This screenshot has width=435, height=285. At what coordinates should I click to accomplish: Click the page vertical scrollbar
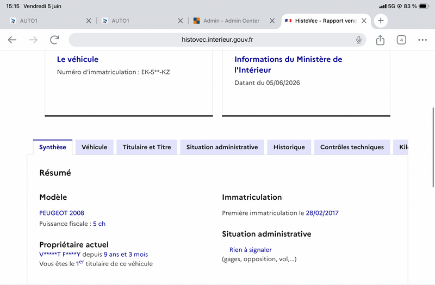point(433,147)
